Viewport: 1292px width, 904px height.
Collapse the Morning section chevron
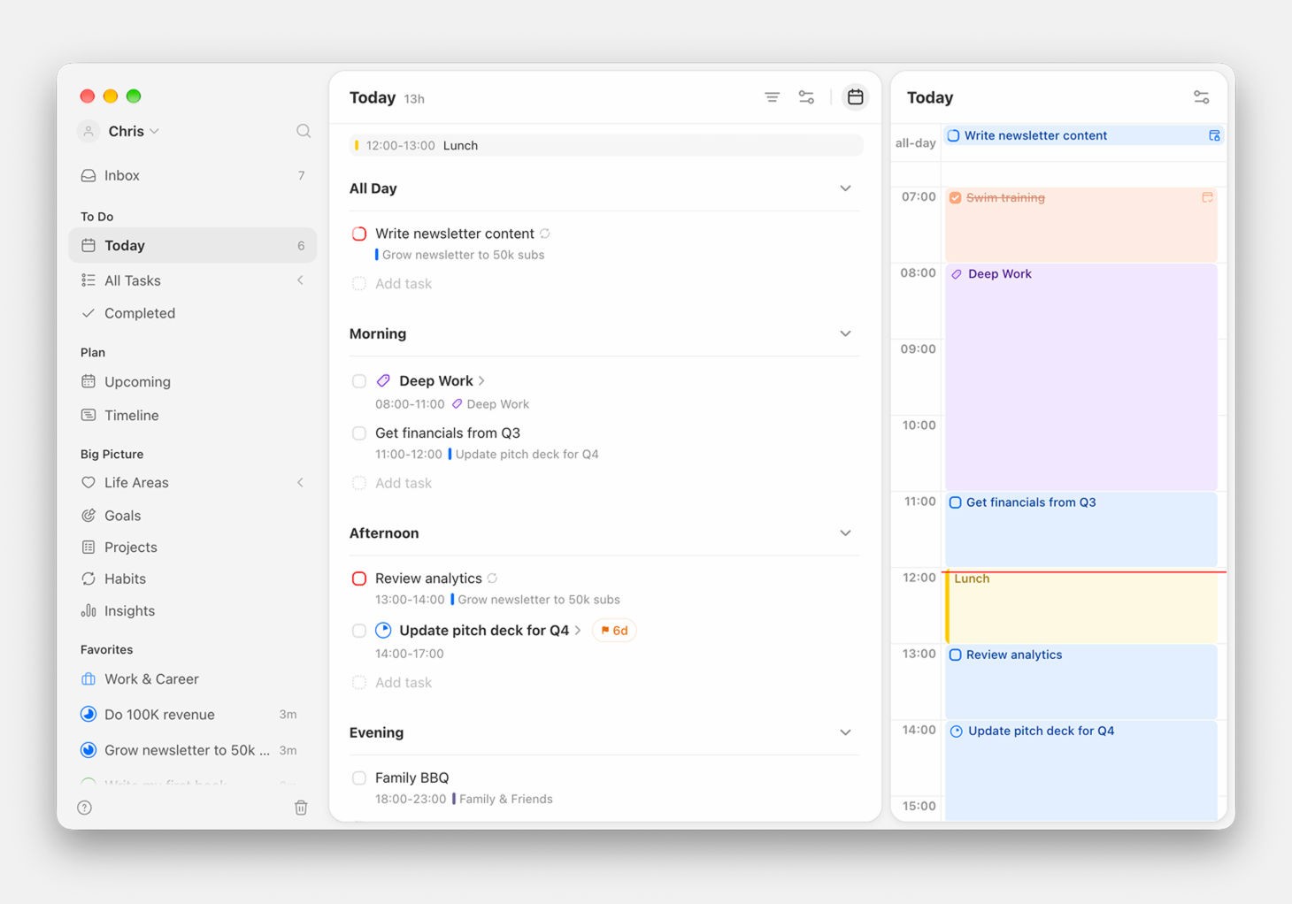pyautogui.click(x=845, y=333)
